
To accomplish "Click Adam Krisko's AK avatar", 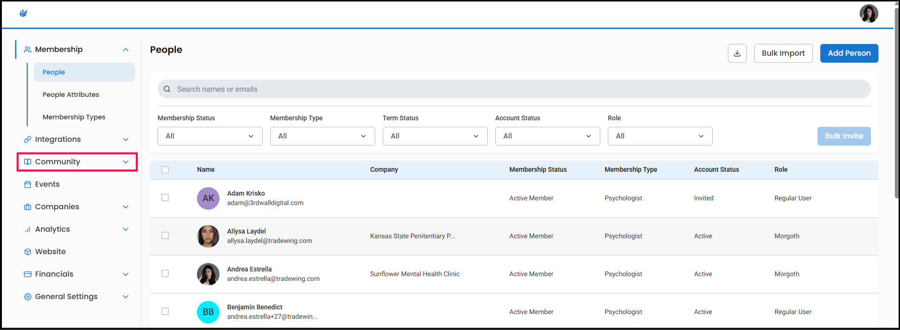I will tap(208, 198).
